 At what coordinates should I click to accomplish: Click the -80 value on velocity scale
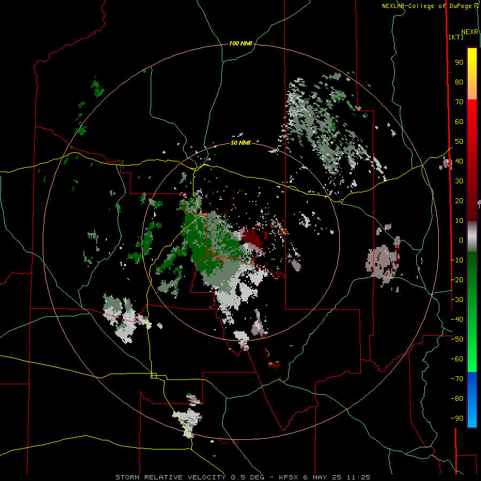457,399
